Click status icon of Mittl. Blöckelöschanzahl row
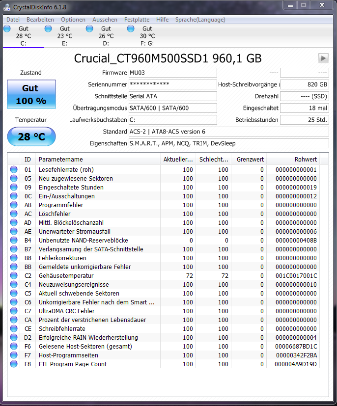337x406 pixels. (14, 222)
